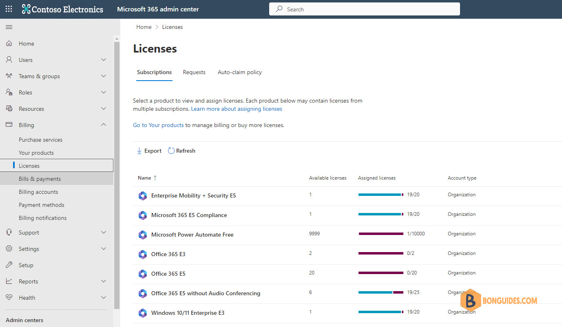
Task: Open the Auto-claim policy tab
Action: [240, 72]
